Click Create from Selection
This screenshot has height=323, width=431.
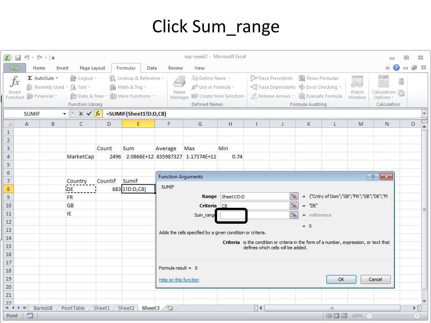click(x=218, y=96)
